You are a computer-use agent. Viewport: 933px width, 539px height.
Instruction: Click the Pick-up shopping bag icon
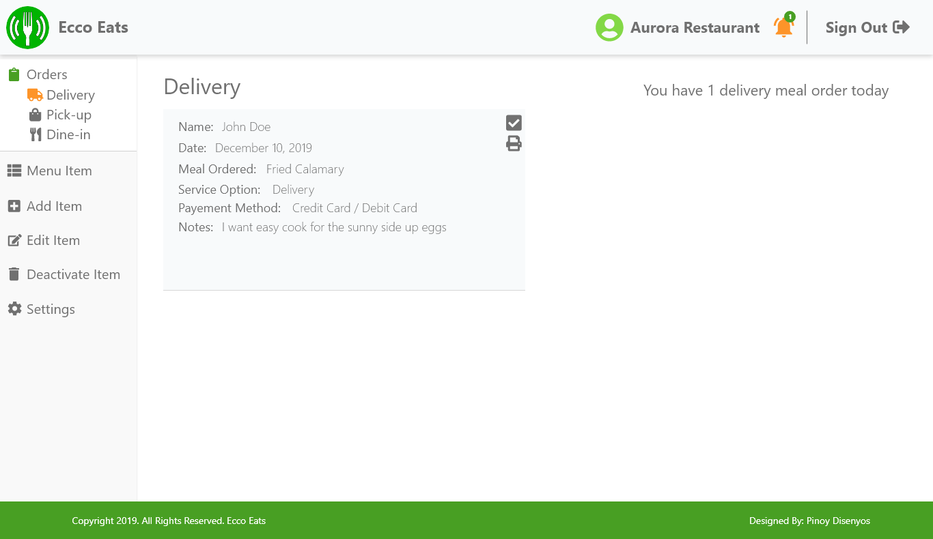point(35,115)
